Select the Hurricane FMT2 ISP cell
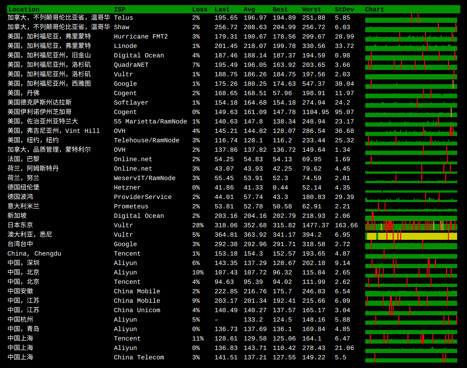467x368 pixels. click(x=141, y=37)
